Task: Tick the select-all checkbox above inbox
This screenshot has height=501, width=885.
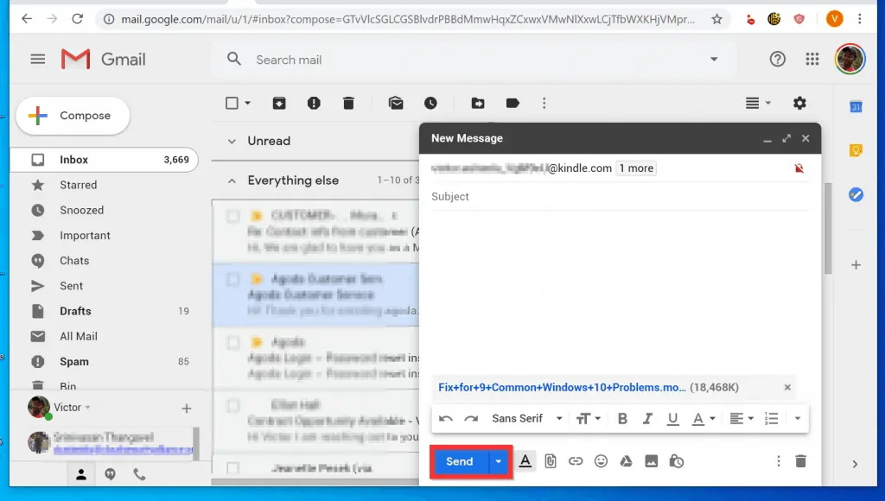Action: (232, 103)
